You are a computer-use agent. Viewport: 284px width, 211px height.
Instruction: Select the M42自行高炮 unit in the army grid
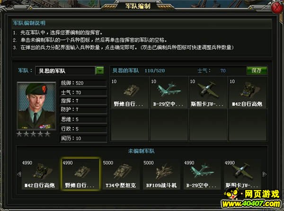[248, 93]
